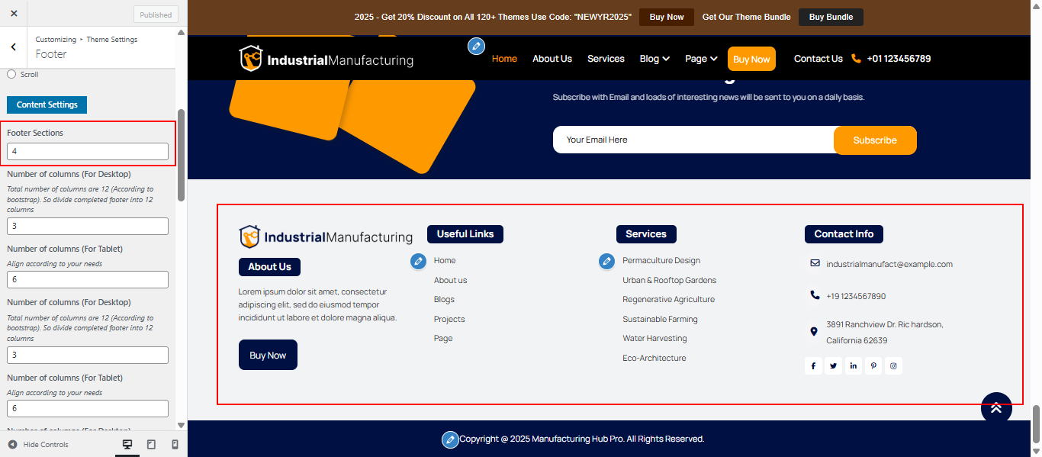Viewport: 1042px width, 457px height.
Task: Click the Home link under Useful Links
Action: [x=445, y=261]
